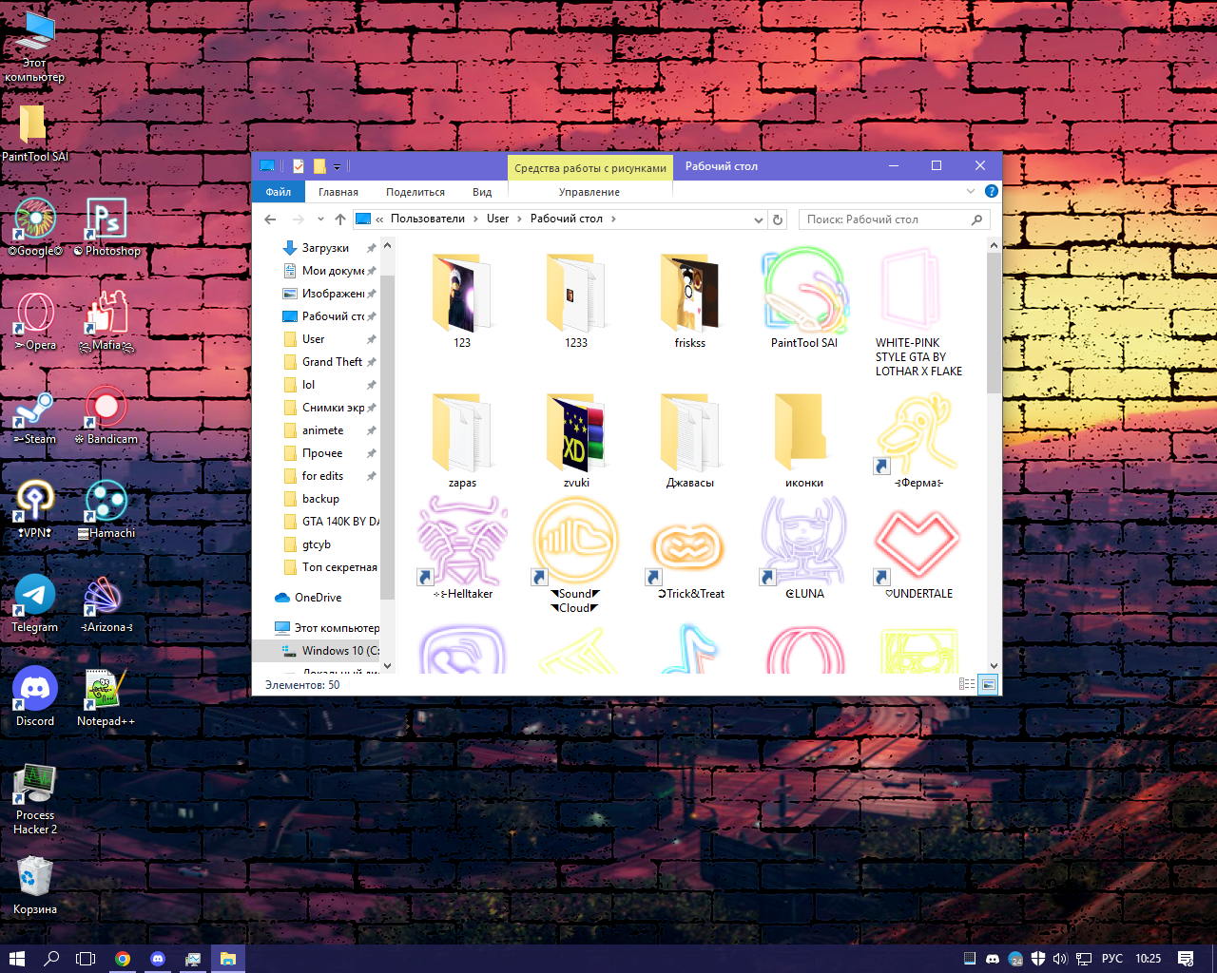The image size is (1217, 973).
Task: Open Task View on taskbar
Action: tap(86, 959)
